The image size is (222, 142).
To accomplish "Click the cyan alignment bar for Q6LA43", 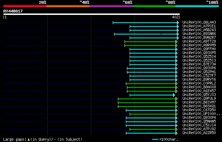I will point(146,23).
